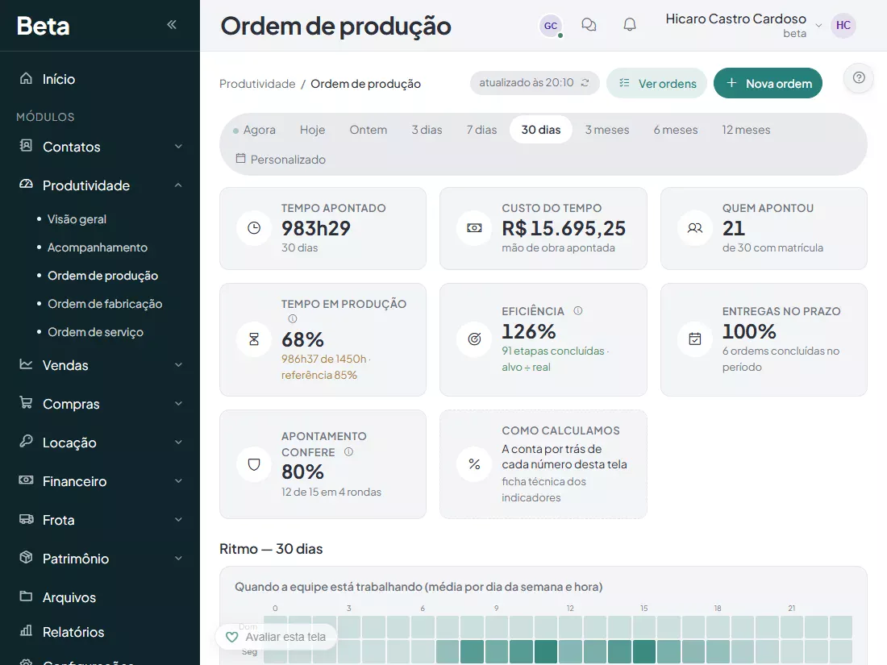Click shield icon in Apontamento Confere card
Viewport: 887px width, 665px height.
point(254,464)
